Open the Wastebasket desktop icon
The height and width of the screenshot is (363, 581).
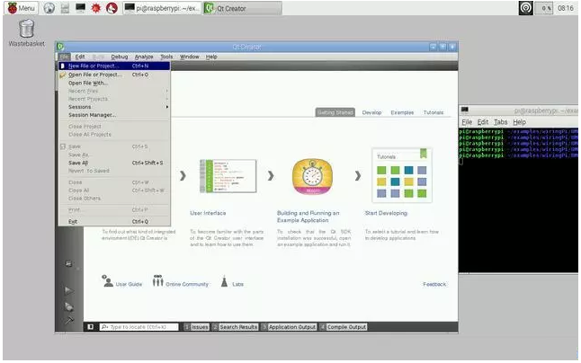tap(26, 30)
